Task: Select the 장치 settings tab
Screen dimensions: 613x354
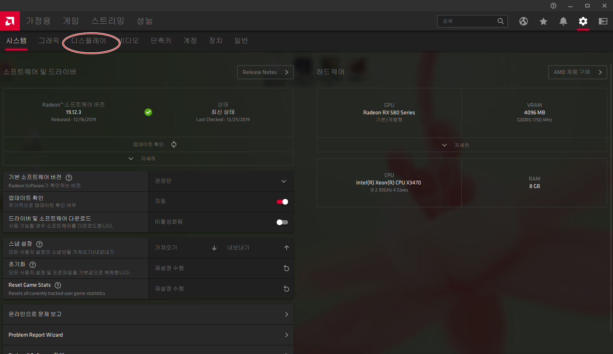Action: coord(216,41)
